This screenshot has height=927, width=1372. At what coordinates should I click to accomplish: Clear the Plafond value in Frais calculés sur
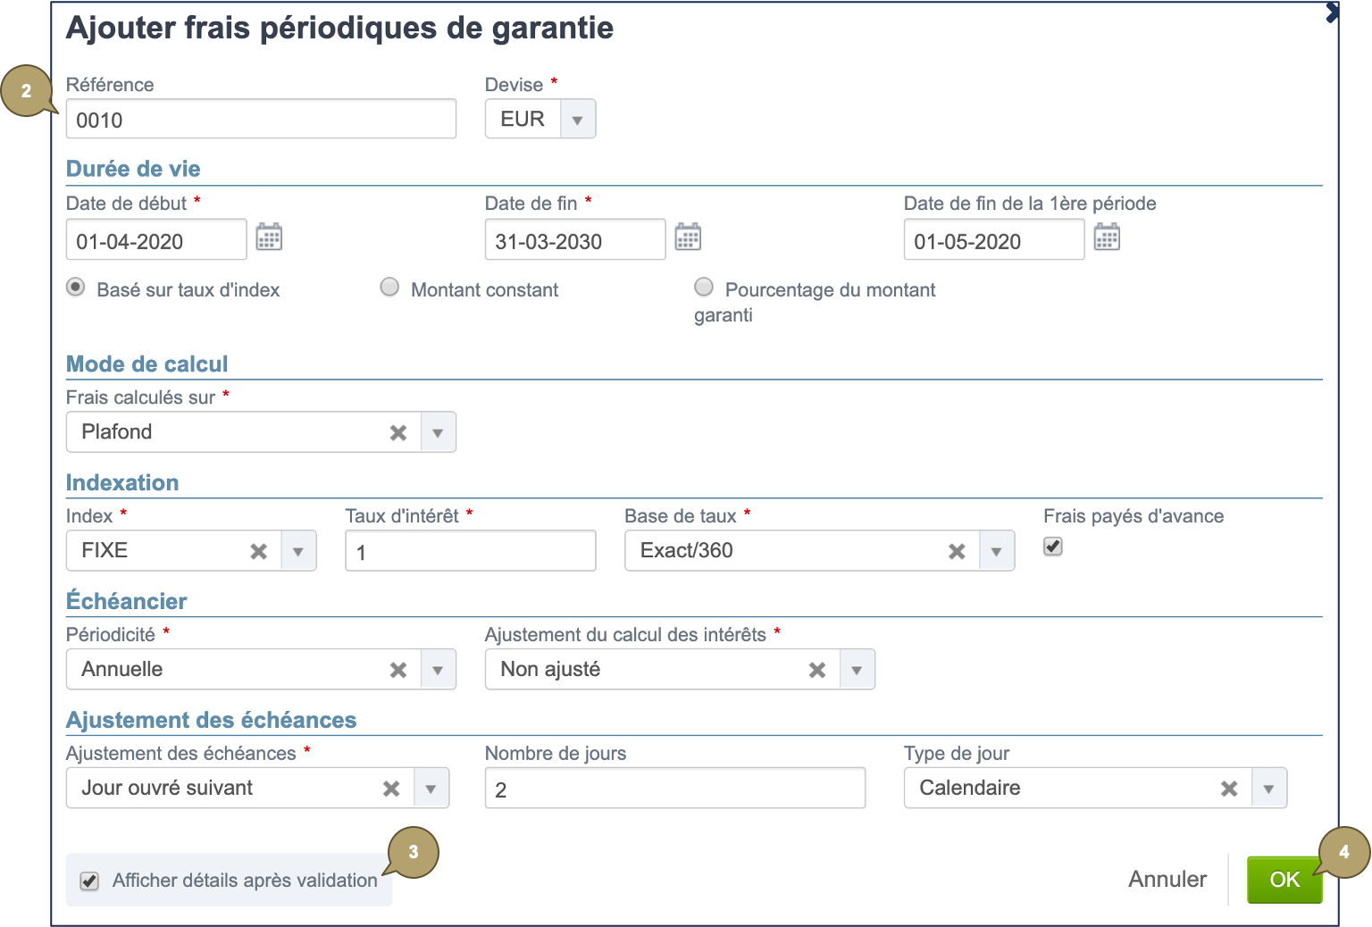pyautogui.click(x=397, y=431)
